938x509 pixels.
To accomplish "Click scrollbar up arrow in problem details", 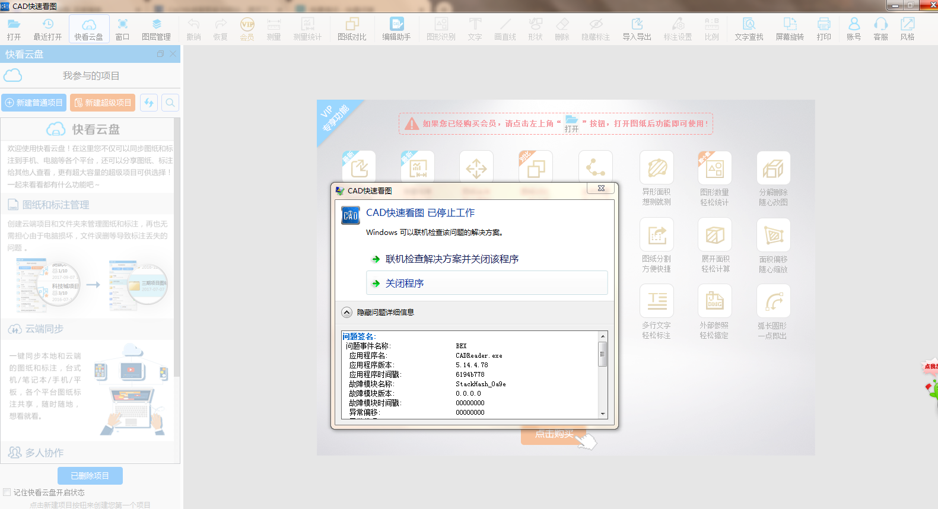I will 603,336.
